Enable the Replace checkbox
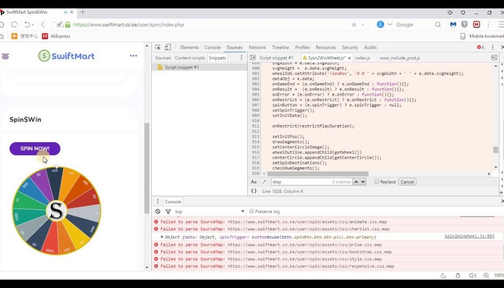Image resolution: width=504 pixels, height=288 pixels. [377, 182]
